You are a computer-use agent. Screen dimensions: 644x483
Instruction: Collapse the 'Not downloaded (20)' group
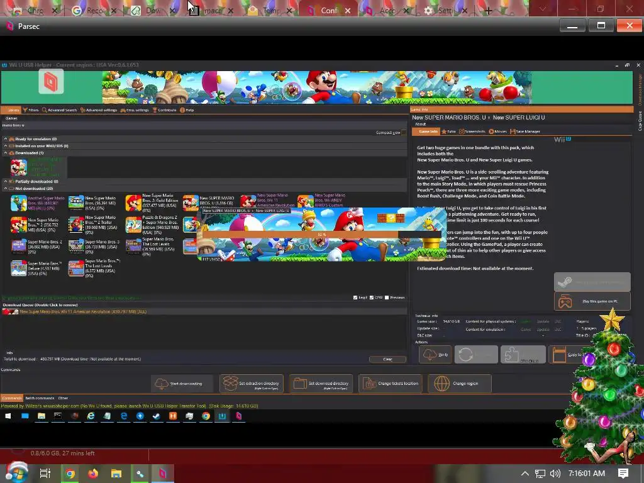point(5,189)
